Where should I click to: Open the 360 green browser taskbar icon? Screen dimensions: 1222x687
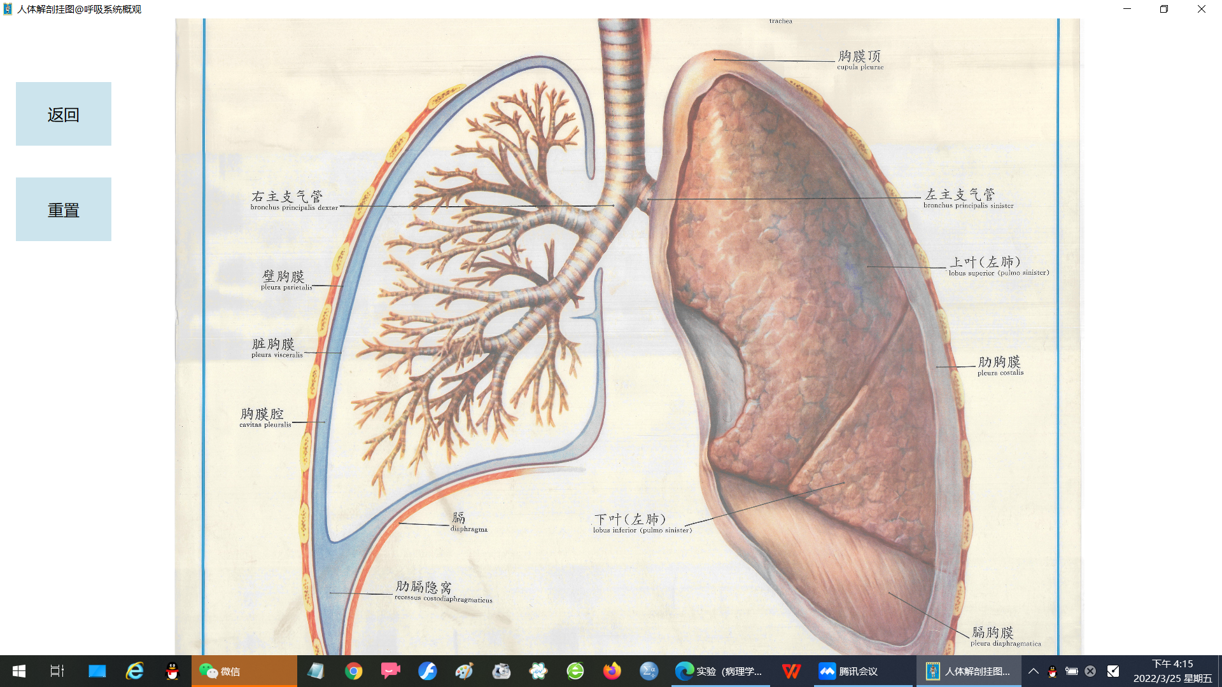click(x=575, y=671)
